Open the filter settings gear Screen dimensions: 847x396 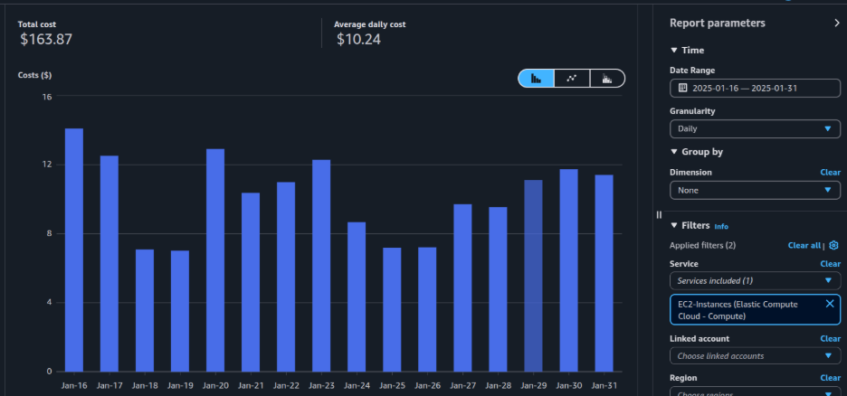coord(833,245)
